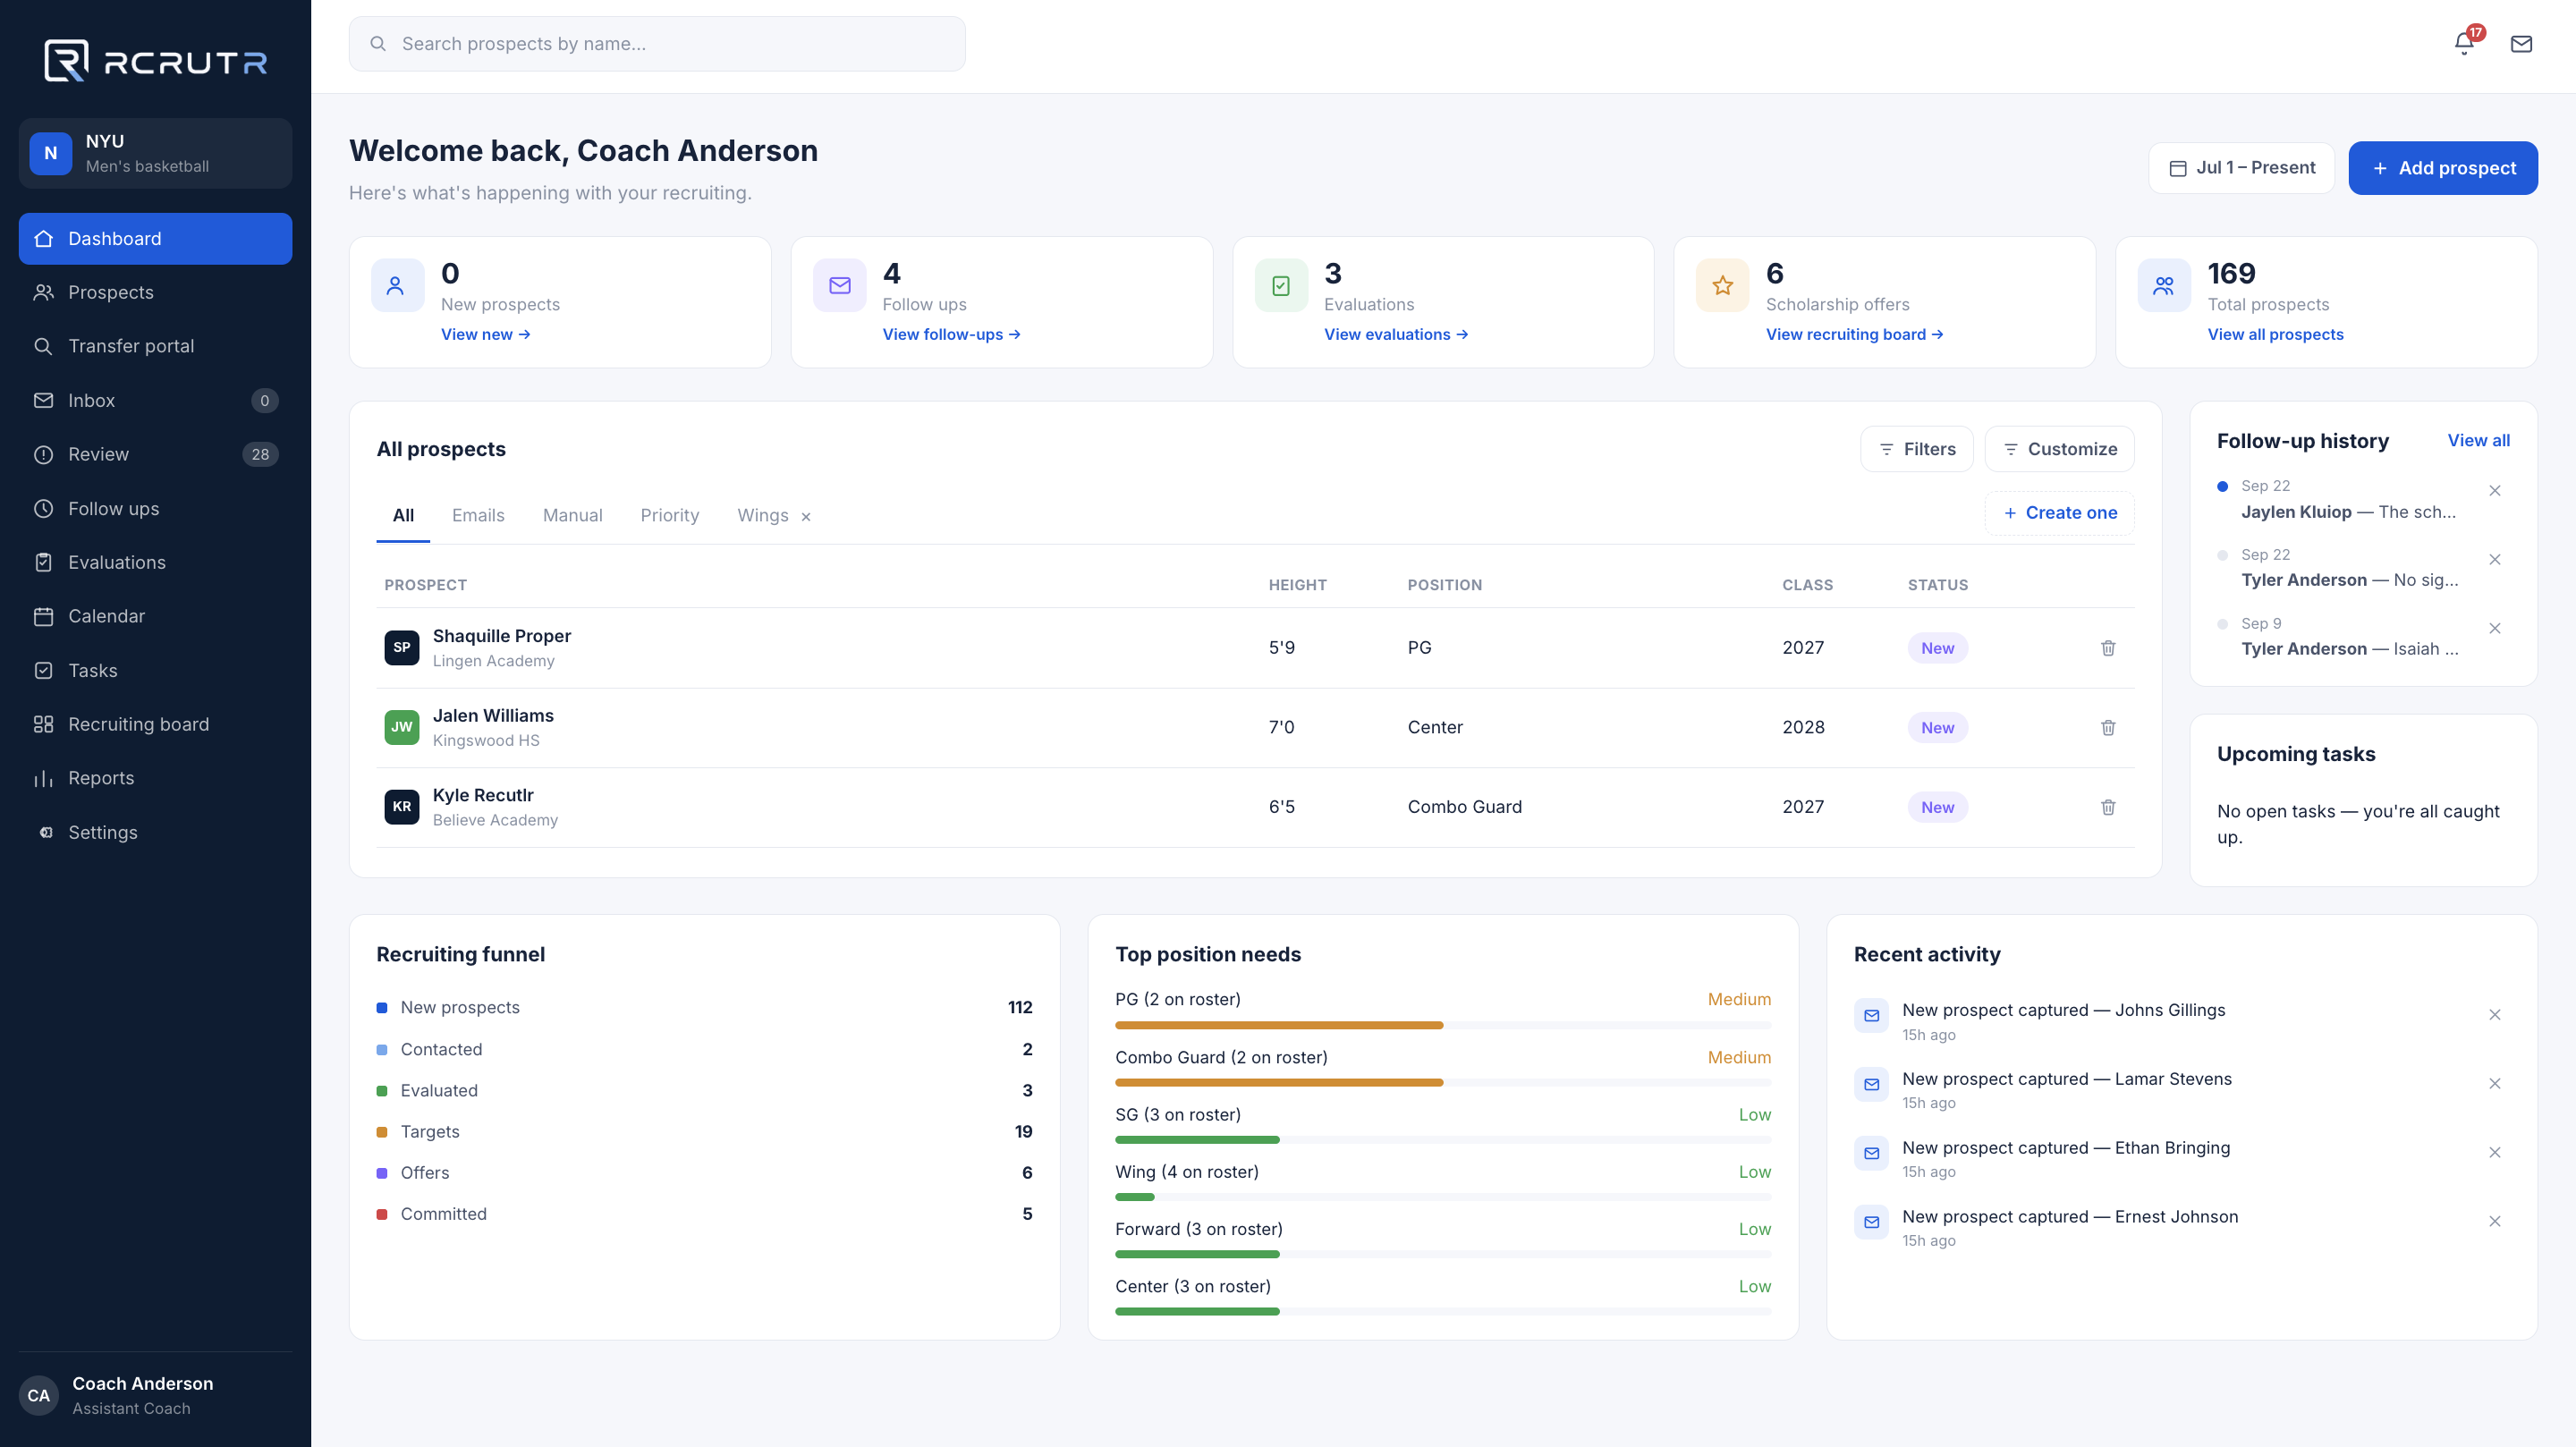Screen dimensions: 2576x1447
Task: Switch to the Priority tab
Action: tap(670, 516)
